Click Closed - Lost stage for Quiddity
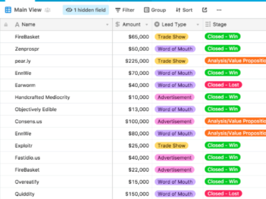The image size is (266, 199). coord(223,194)
